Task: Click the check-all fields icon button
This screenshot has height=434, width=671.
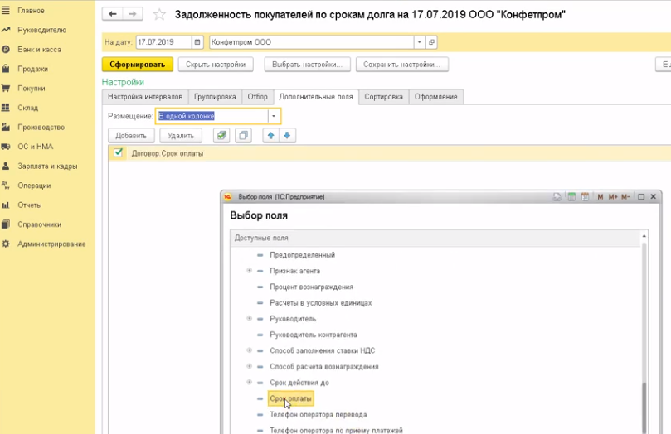Action: pos(221,136)
